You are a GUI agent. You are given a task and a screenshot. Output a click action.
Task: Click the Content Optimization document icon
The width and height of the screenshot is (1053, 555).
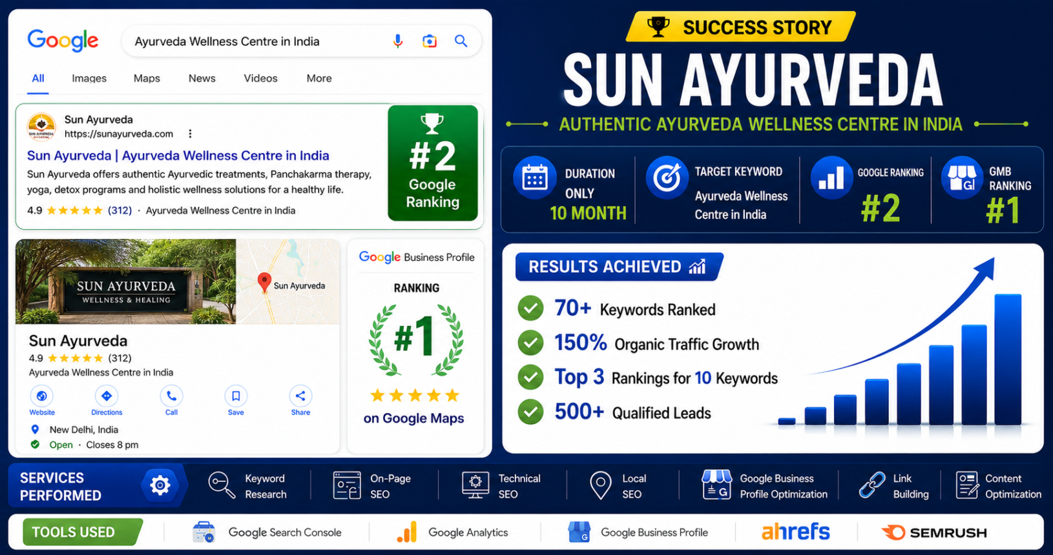pyautogui.click(x=967, y=485)
